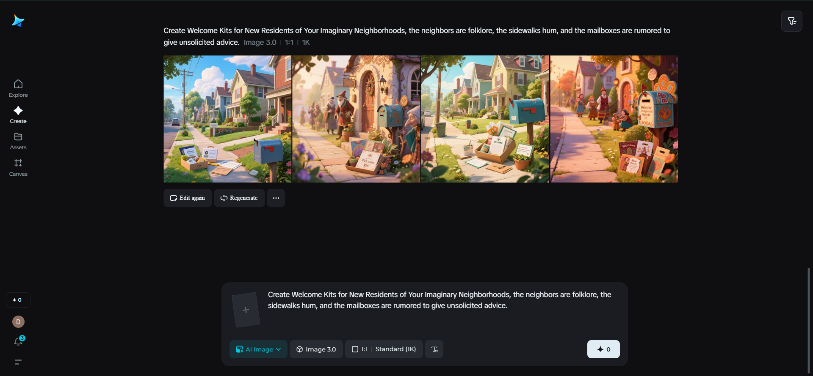This screenshot has height=376, width=813.
Task: Open the Canvas workspace
Action: [18, 168]
